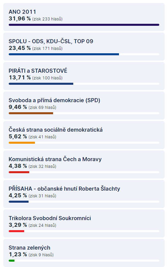Select the Strana zelených party title

pyautogui.click(x=29, y=248)
